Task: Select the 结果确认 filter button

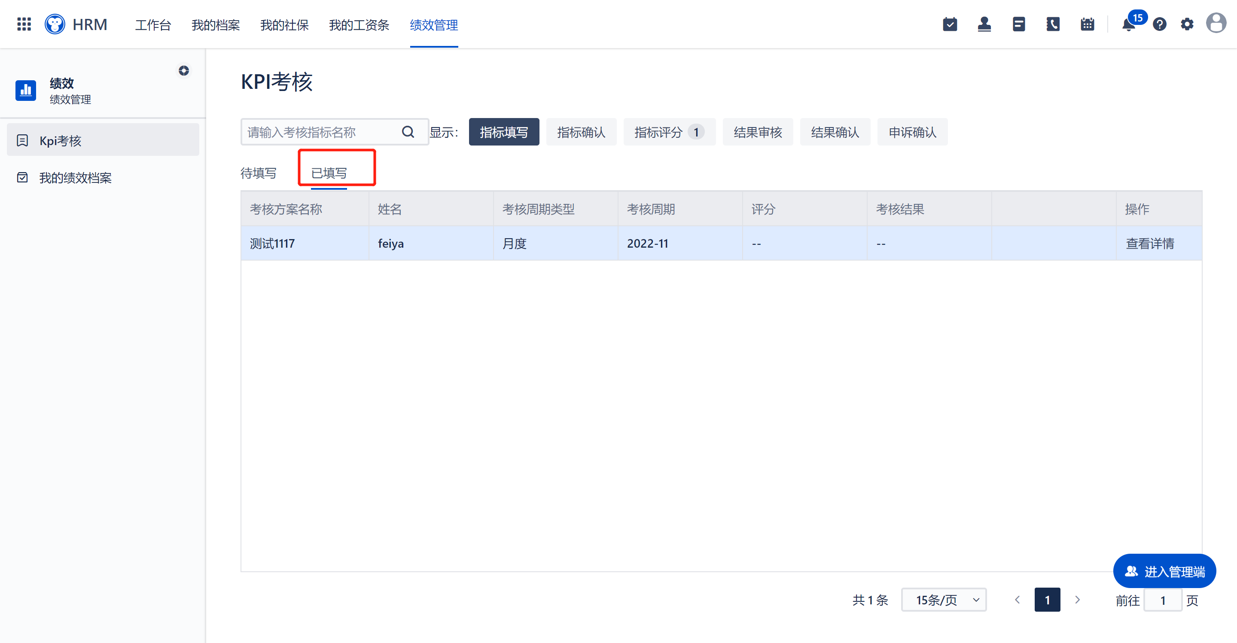Action: click(835, 132)
